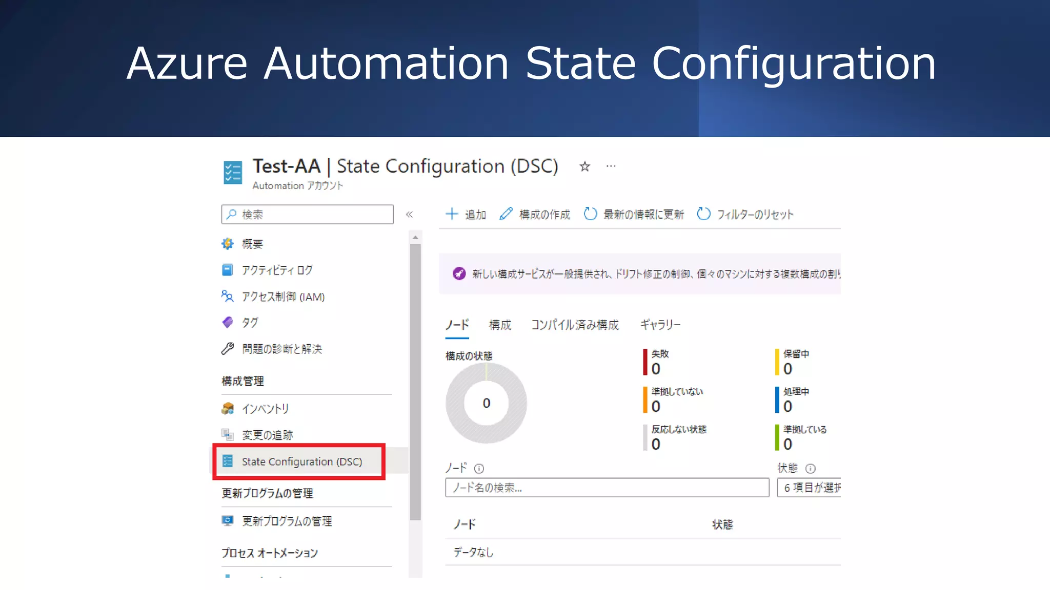Open アクティビティ ログ in sidebar

(277, 270)
